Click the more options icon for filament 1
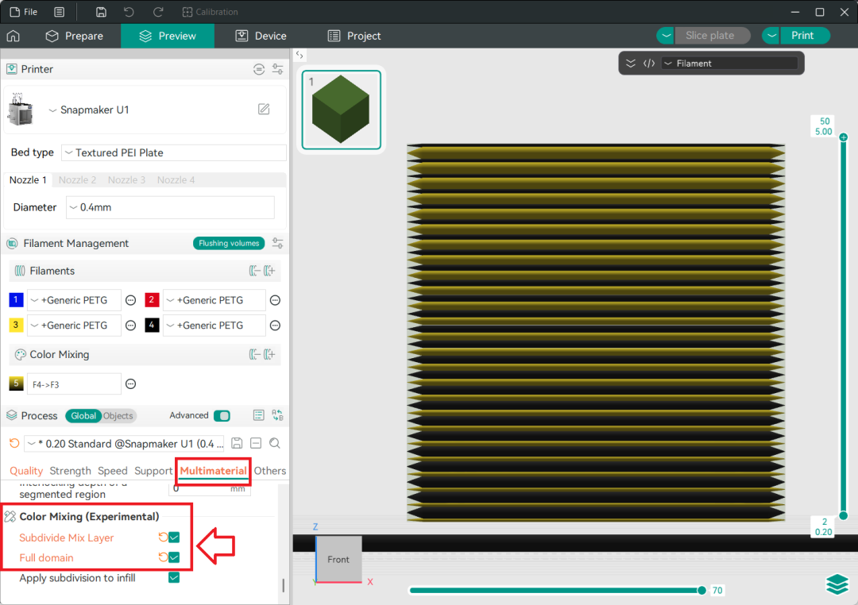This screenshot has width=858, height=605. 131,300
